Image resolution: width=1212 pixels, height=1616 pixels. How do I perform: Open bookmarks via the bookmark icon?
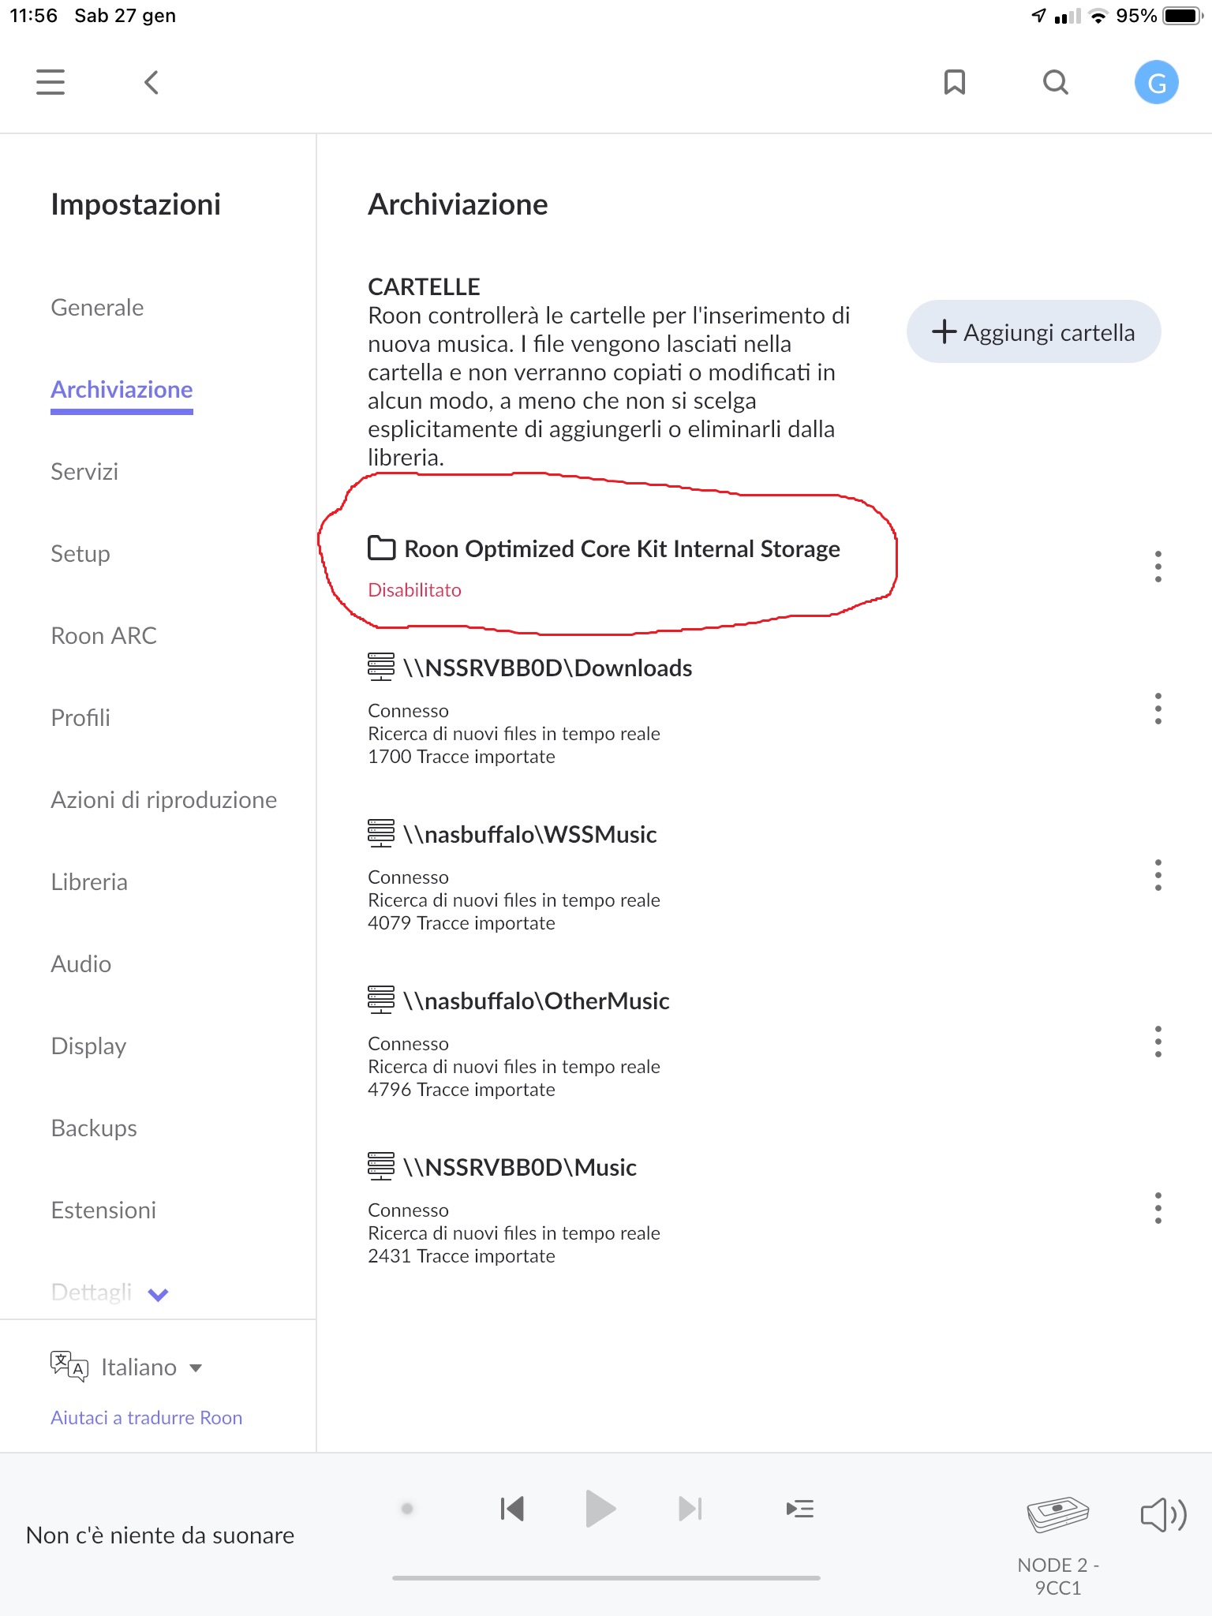[x=955, y=82]
